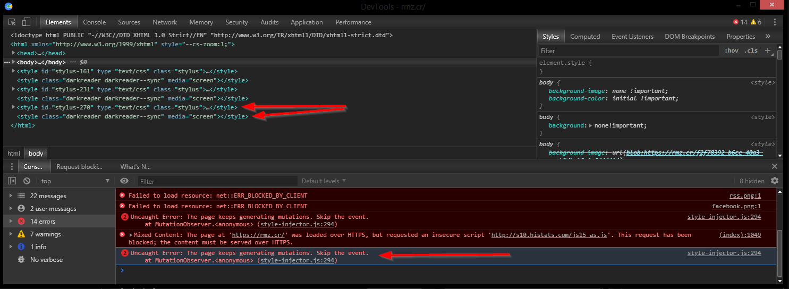Viewport: 789px width, 289px height.
Task: Toggle the .cls class editor
Action: [751, 50]
